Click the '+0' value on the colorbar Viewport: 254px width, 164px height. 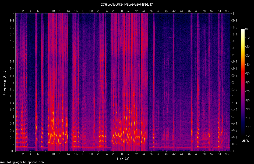click(x=246, y=29)
